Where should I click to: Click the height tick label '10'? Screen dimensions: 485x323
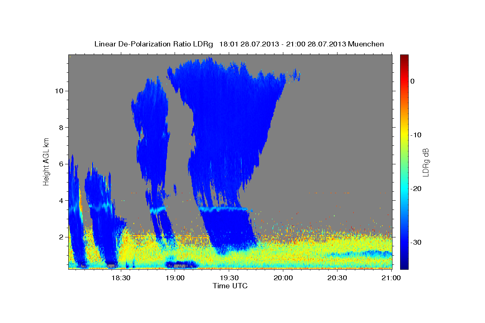click(x=58, y=91)
